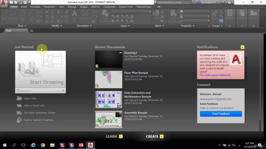The image size is (266, 149).
Task: Open the Windows Start menu
Action: pyautogui.click(x=5, y=145)
